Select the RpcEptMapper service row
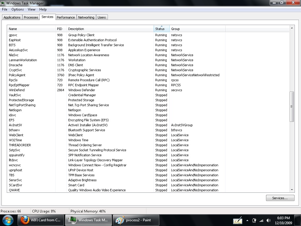The height and width of the screenshot is (226, 301). point(148,85)
